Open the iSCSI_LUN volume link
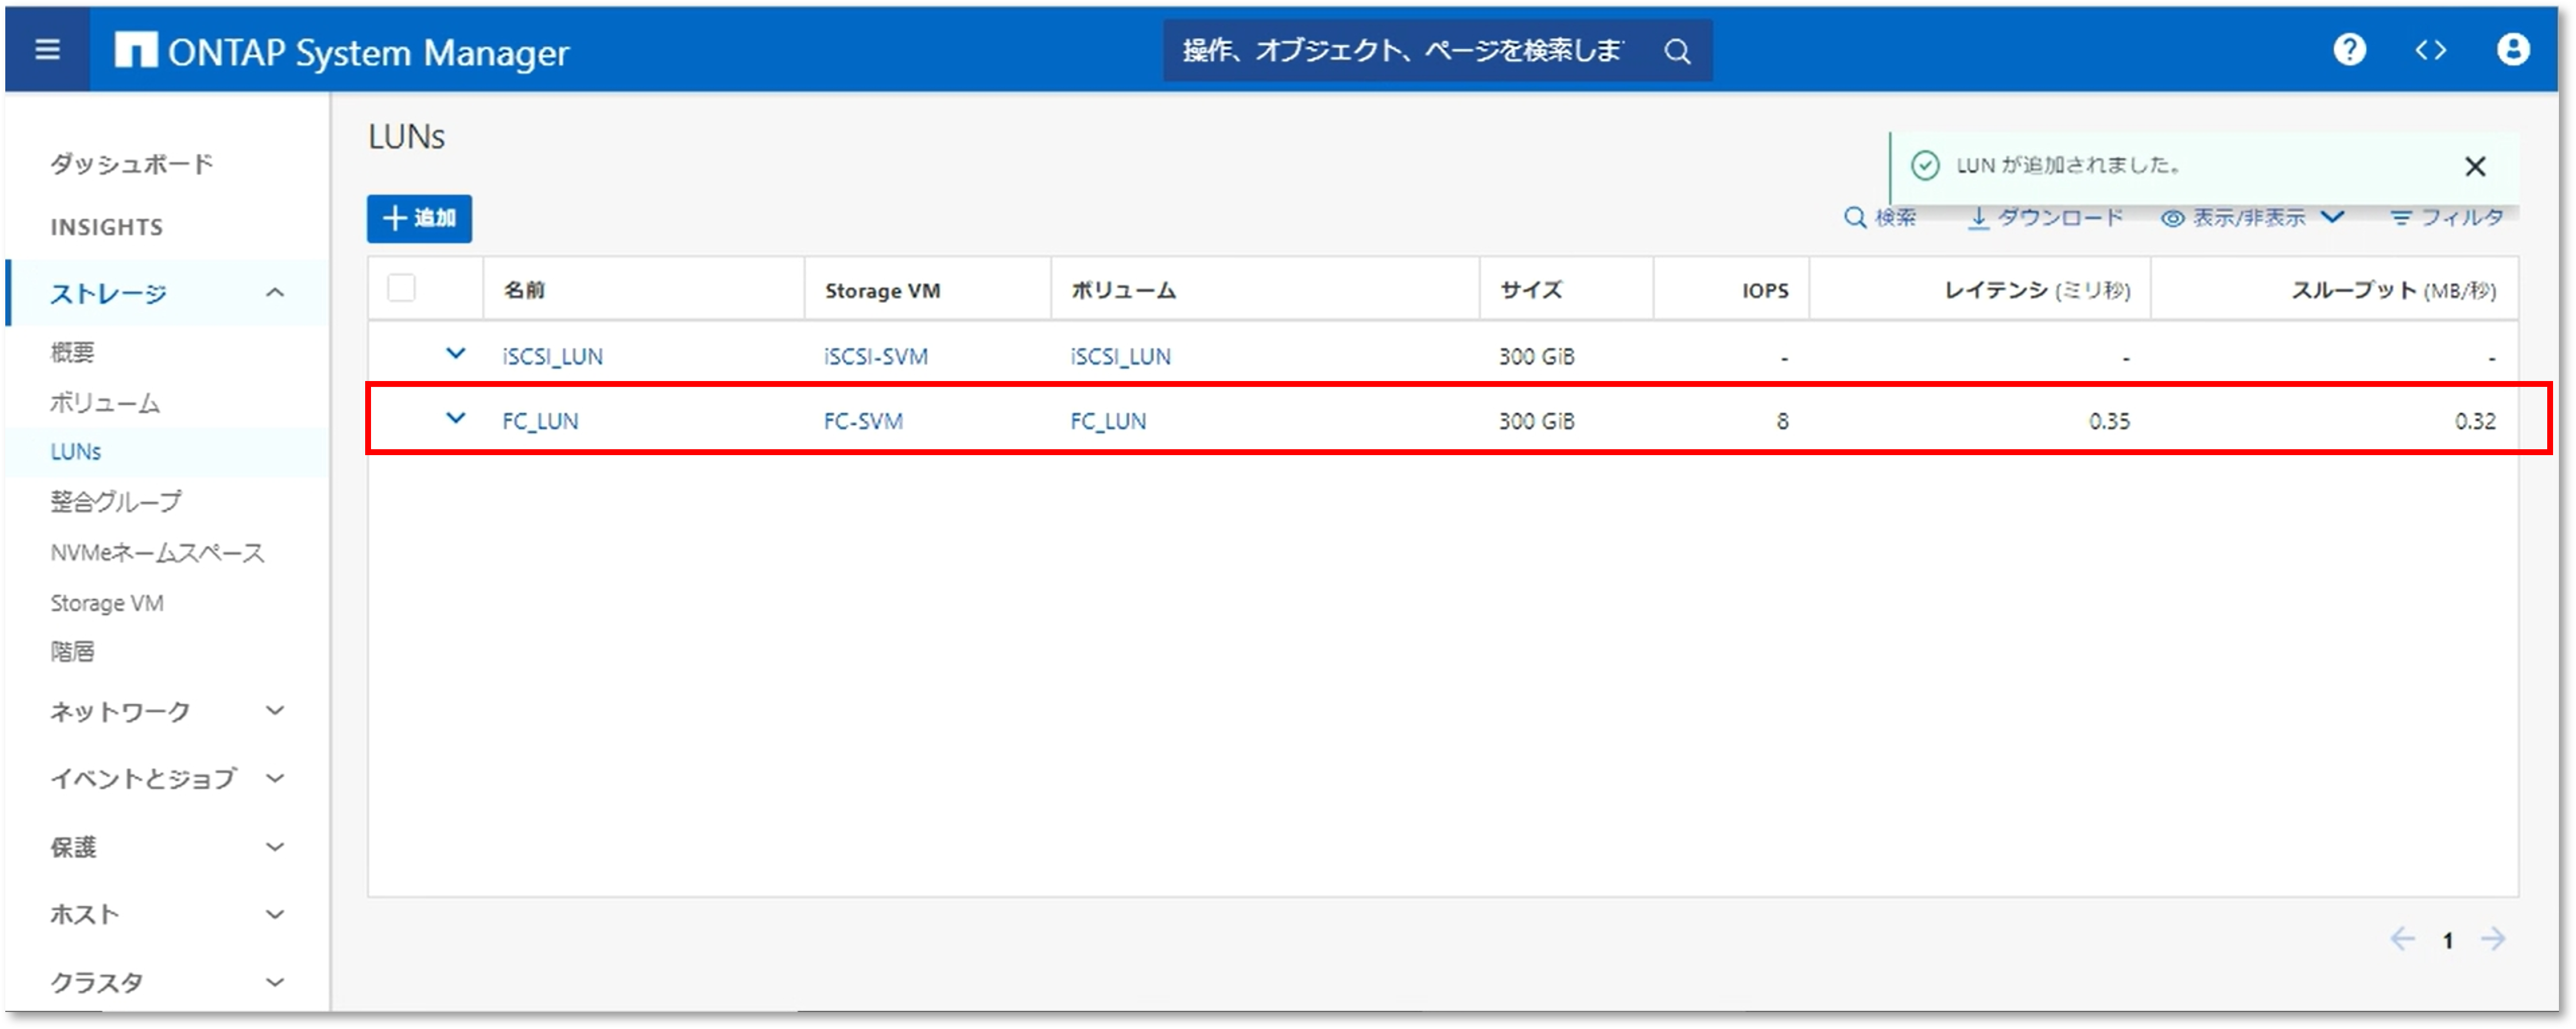The width and height of the screenshot is (2576, 1029). click(x=1120, y=357)
